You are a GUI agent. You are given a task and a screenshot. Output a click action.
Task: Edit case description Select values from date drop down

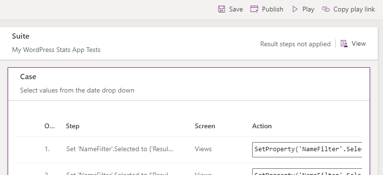[77, 90]
